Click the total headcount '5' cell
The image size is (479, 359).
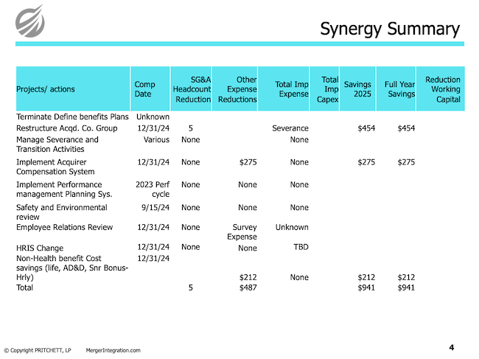tap(191, 287)
